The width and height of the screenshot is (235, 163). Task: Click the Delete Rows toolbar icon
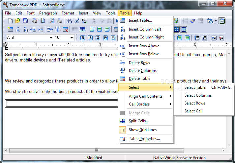coord(50,29)
